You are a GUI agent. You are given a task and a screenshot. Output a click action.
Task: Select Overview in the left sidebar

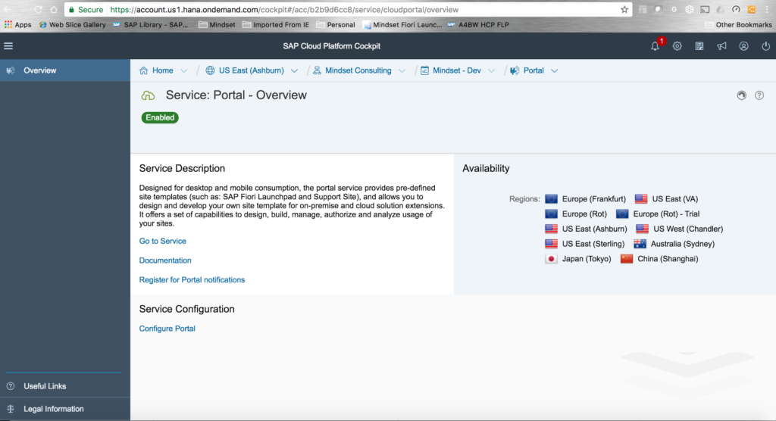click(x=65, y=70)
